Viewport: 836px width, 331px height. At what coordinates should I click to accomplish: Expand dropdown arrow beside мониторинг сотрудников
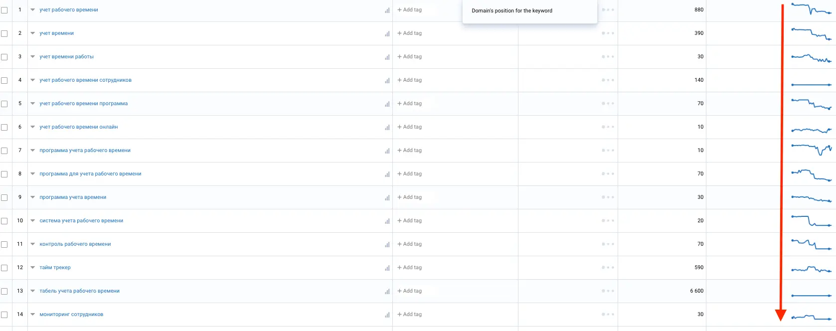(33, 315)
